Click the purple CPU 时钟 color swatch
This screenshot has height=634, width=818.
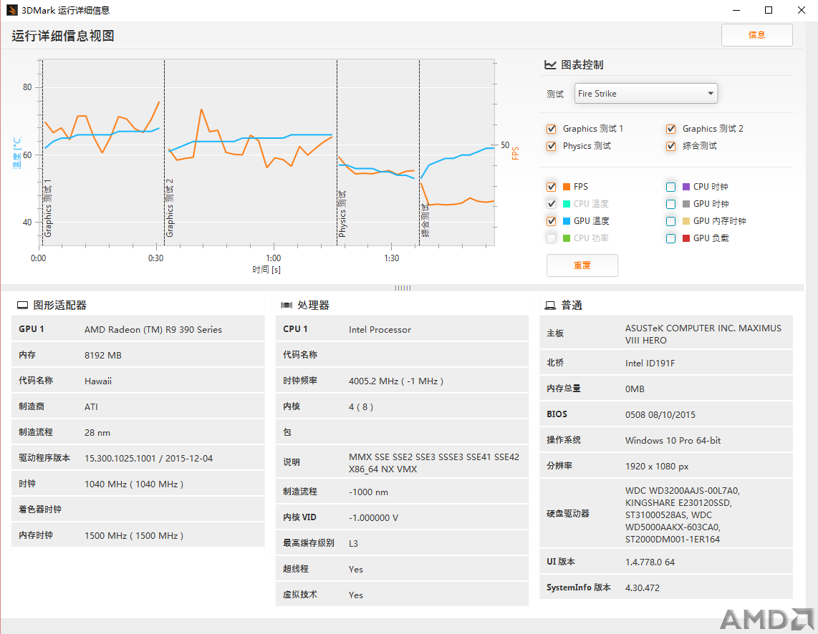[686, 187]
